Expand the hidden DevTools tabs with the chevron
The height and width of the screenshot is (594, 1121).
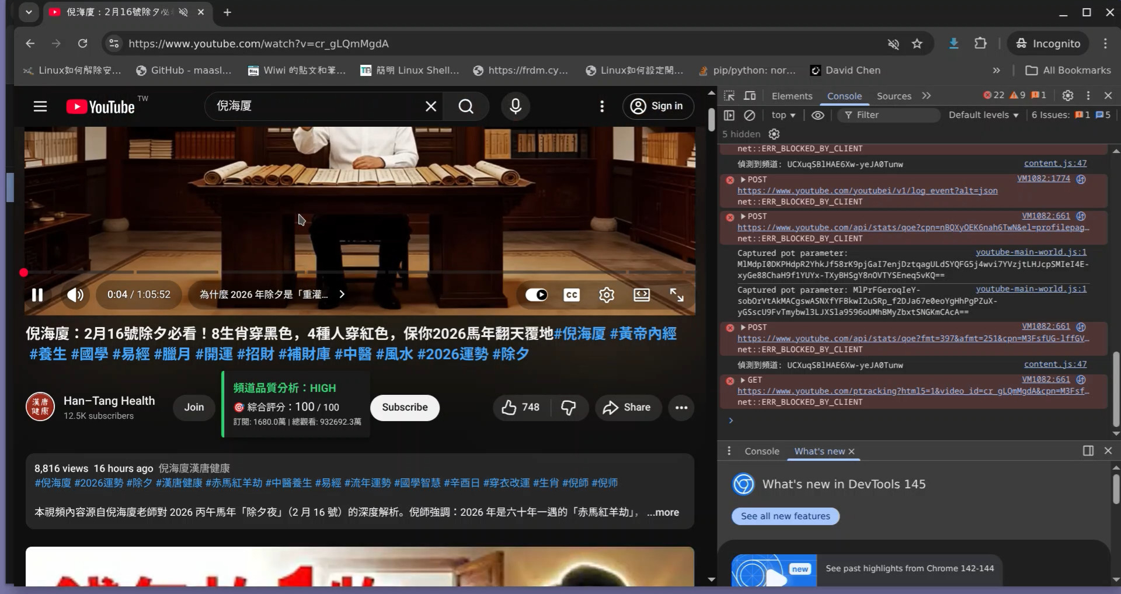(927, 96)
